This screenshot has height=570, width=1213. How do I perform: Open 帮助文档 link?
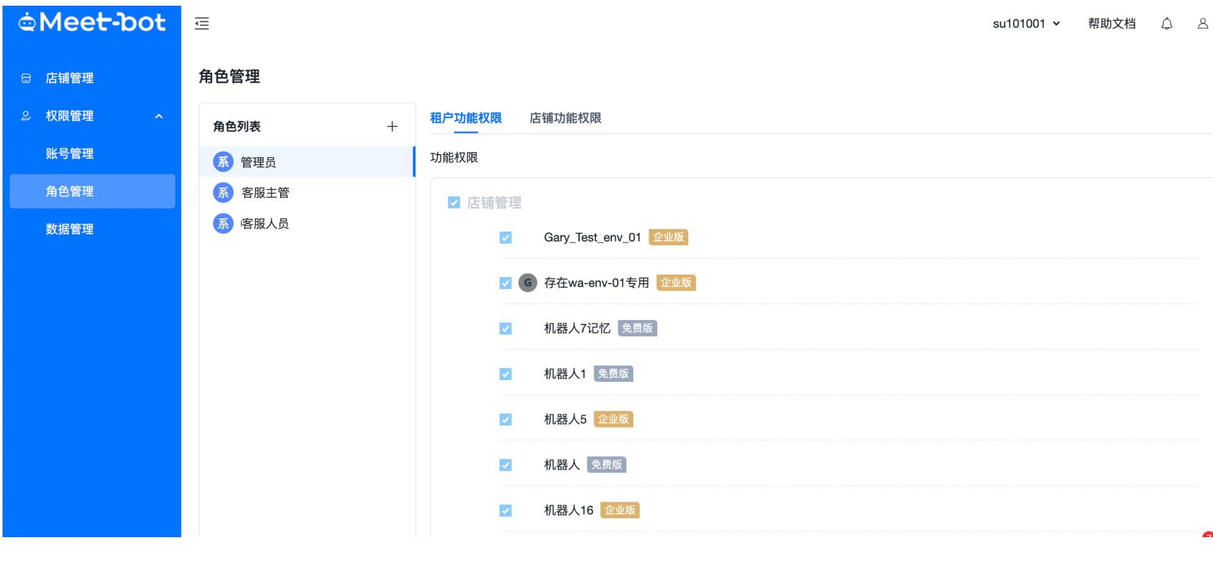(x=1112, y=24)
